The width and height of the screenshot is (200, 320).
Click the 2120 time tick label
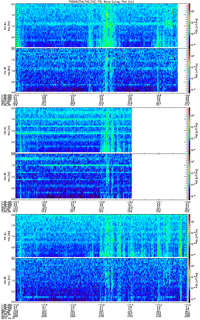pos(130,316)
